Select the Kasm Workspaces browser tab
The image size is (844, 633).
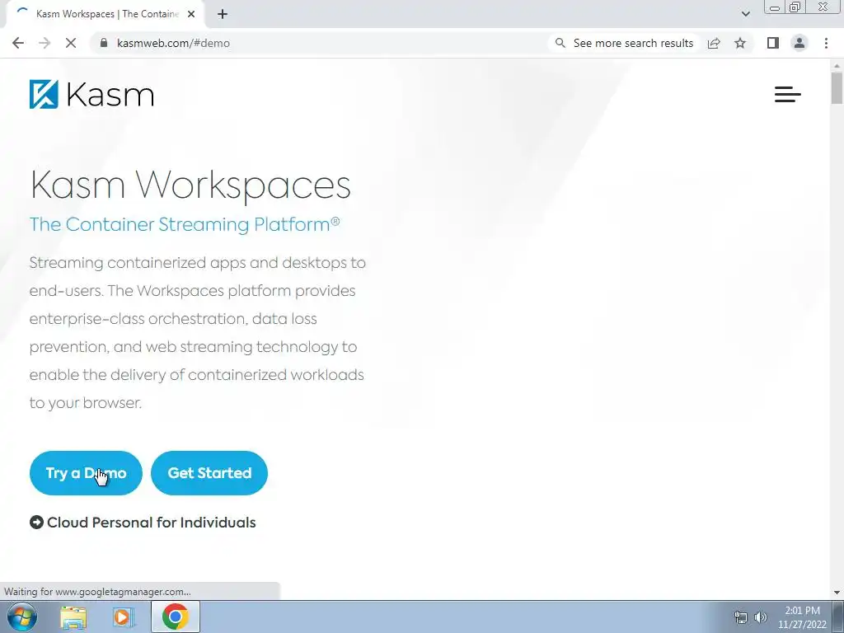[105, 14]
